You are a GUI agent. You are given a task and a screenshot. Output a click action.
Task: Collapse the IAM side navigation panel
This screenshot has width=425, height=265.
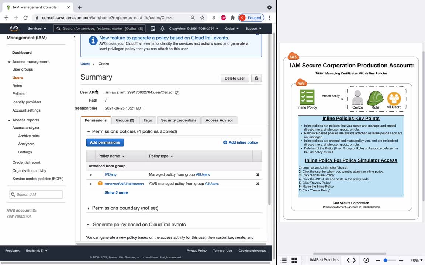coord(74,36)
